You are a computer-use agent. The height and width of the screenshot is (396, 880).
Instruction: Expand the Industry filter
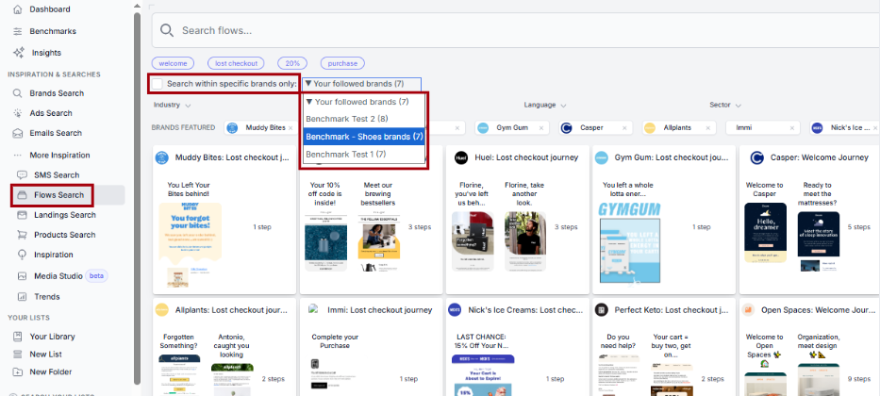tap(173, 105)
